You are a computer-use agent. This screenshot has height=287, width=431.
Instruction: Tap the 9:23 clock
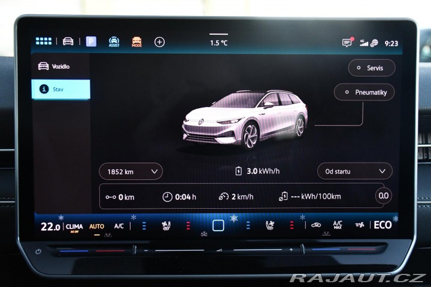tap(391, 44)
